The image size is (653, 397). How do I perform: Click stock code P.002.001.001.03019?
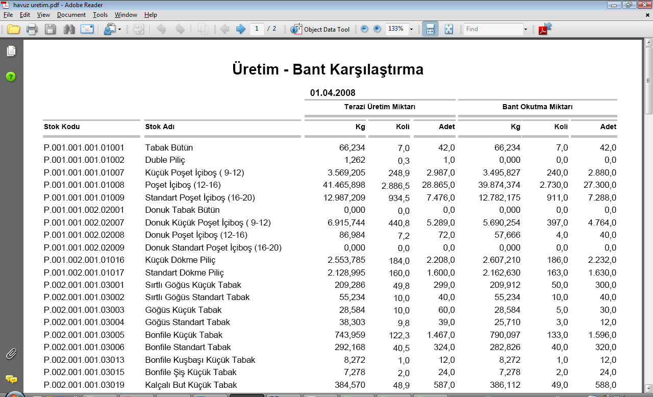(x=84, y=385)
